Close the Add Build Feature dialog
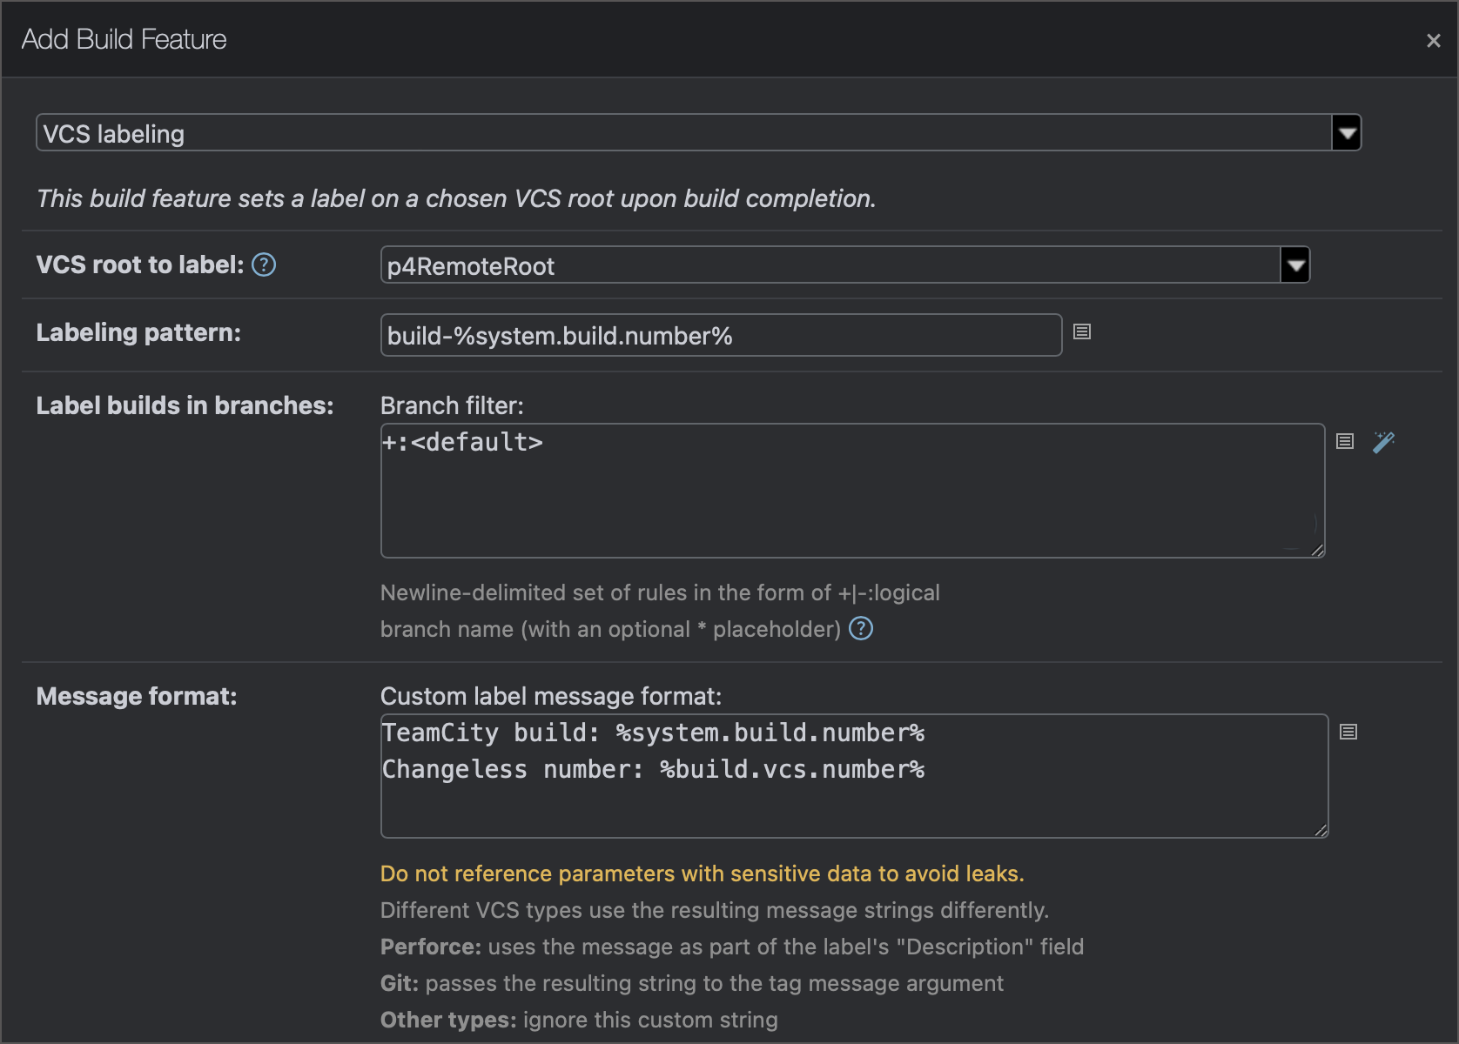Viewport: 1459px width, 1044px height. tap(1433, 40)
